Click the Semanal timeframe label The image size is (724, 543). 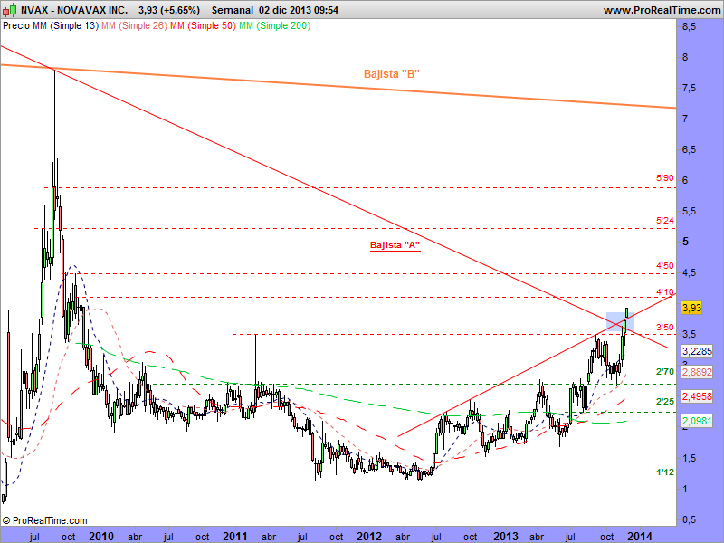[x=233, y=10]
